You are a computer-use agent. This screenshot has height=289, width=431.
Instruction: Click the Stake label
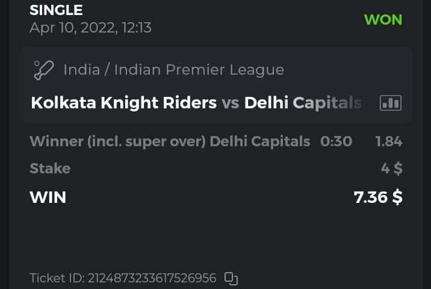tap(50, 169)
